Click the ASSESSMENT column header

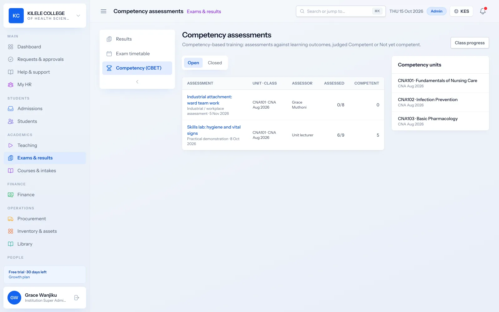tap(200, 83)
